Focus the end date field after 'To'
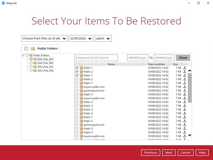213x160 pixels. 164,58
